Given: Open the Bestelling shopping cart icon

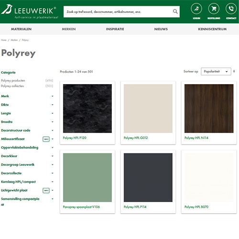Looking at the screenshot, I should pyautogui.click(x=214, y=9).
